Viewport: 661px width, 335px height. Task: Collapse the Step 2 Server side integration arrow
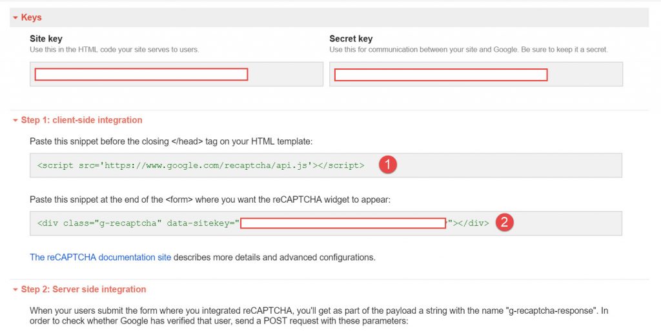[x=15, y=290]
